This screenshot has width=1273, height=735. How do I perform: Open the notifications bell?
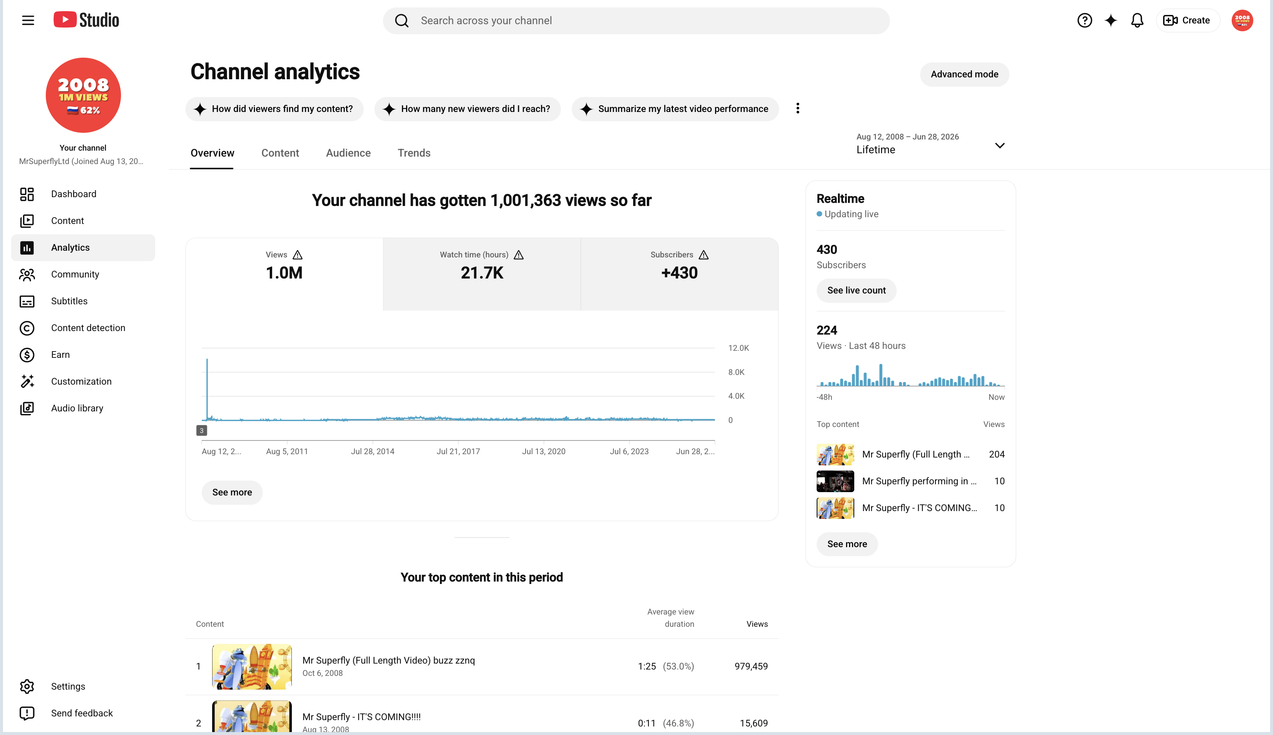[x=1137, y=20]
